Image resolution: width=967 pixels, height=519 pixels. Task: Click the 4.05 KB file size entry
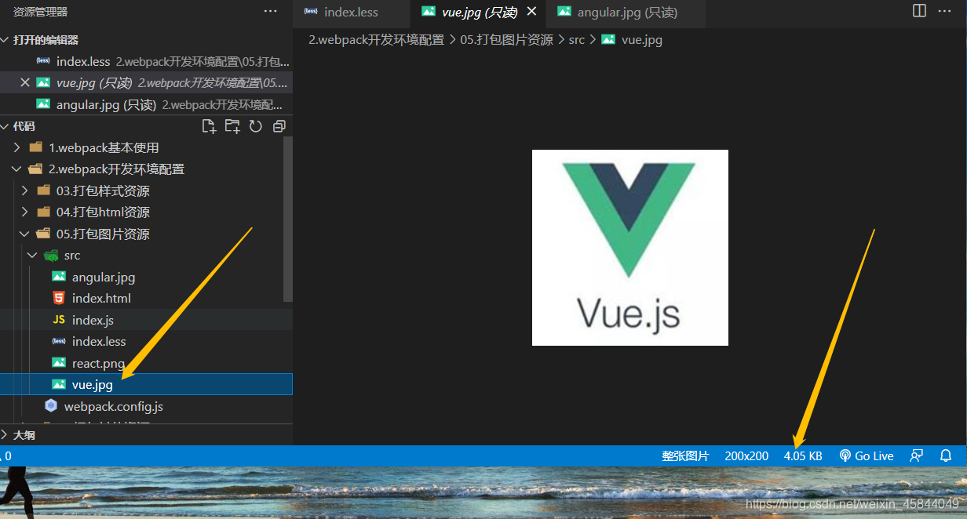[x=803, y=455]
